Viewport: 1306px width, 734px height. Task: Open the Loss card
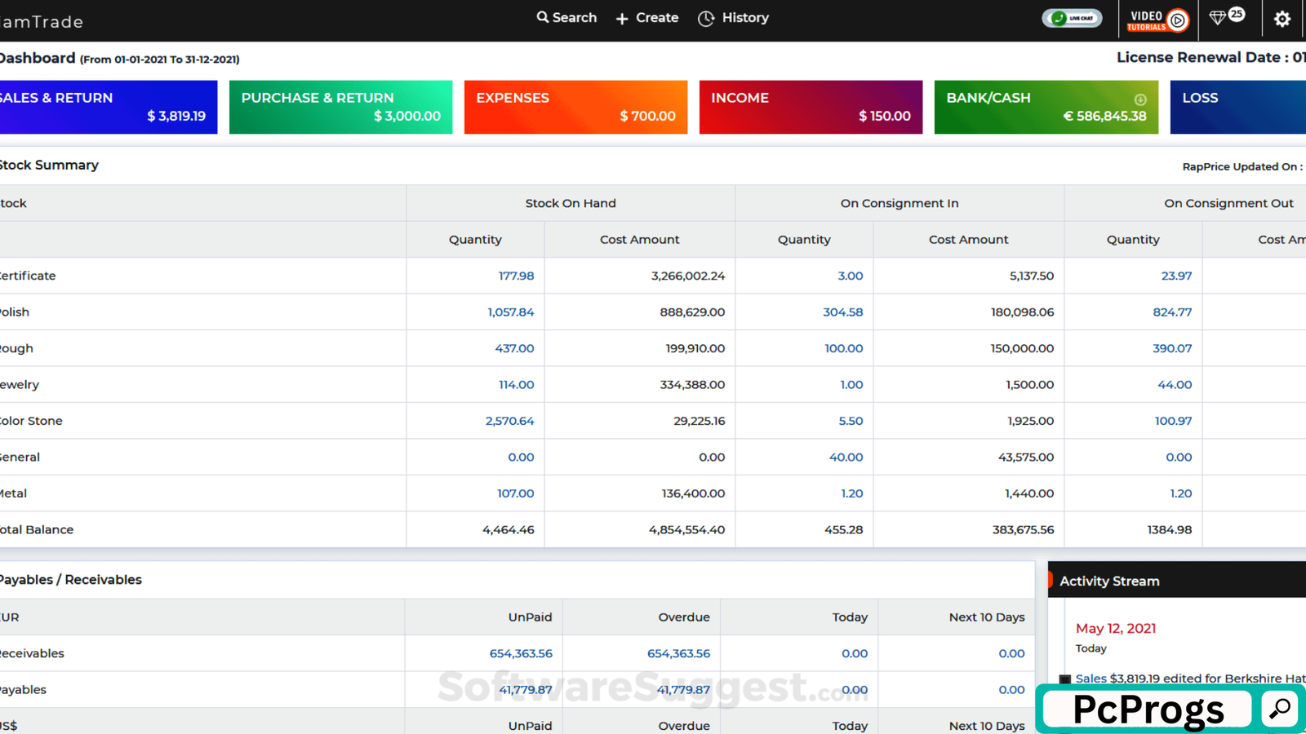point(1237,107)
